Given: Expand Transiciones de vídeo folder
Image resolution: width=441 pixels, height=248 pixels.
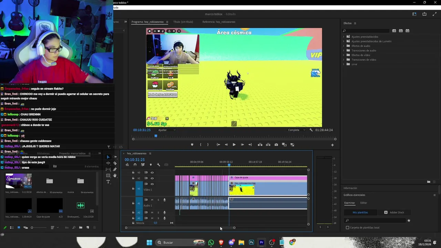Looking at the screenshot, I should (x=343, y=60).
